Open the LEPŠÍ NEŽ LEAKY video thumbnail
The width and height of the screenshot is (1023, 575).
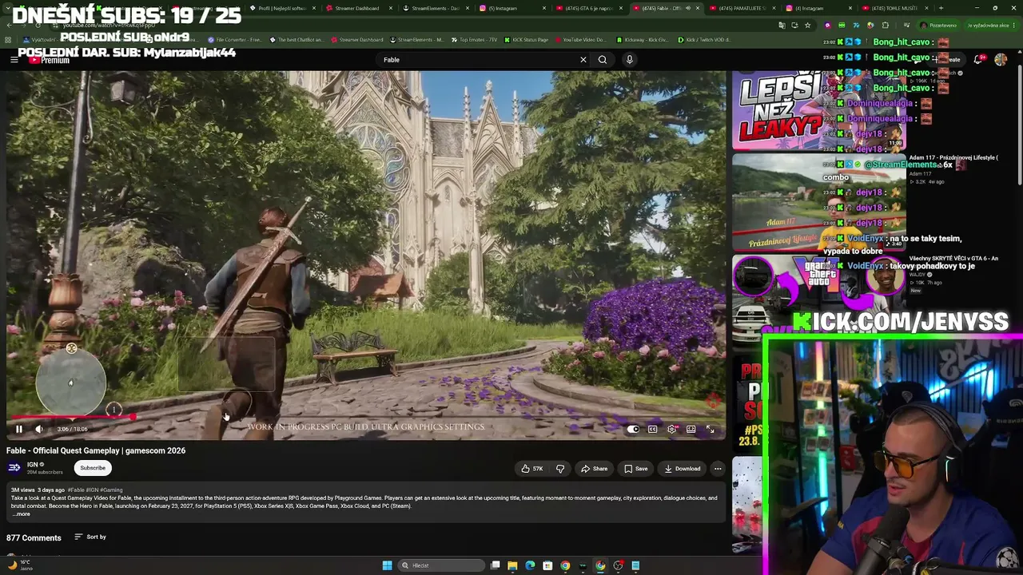coord(818,110)
